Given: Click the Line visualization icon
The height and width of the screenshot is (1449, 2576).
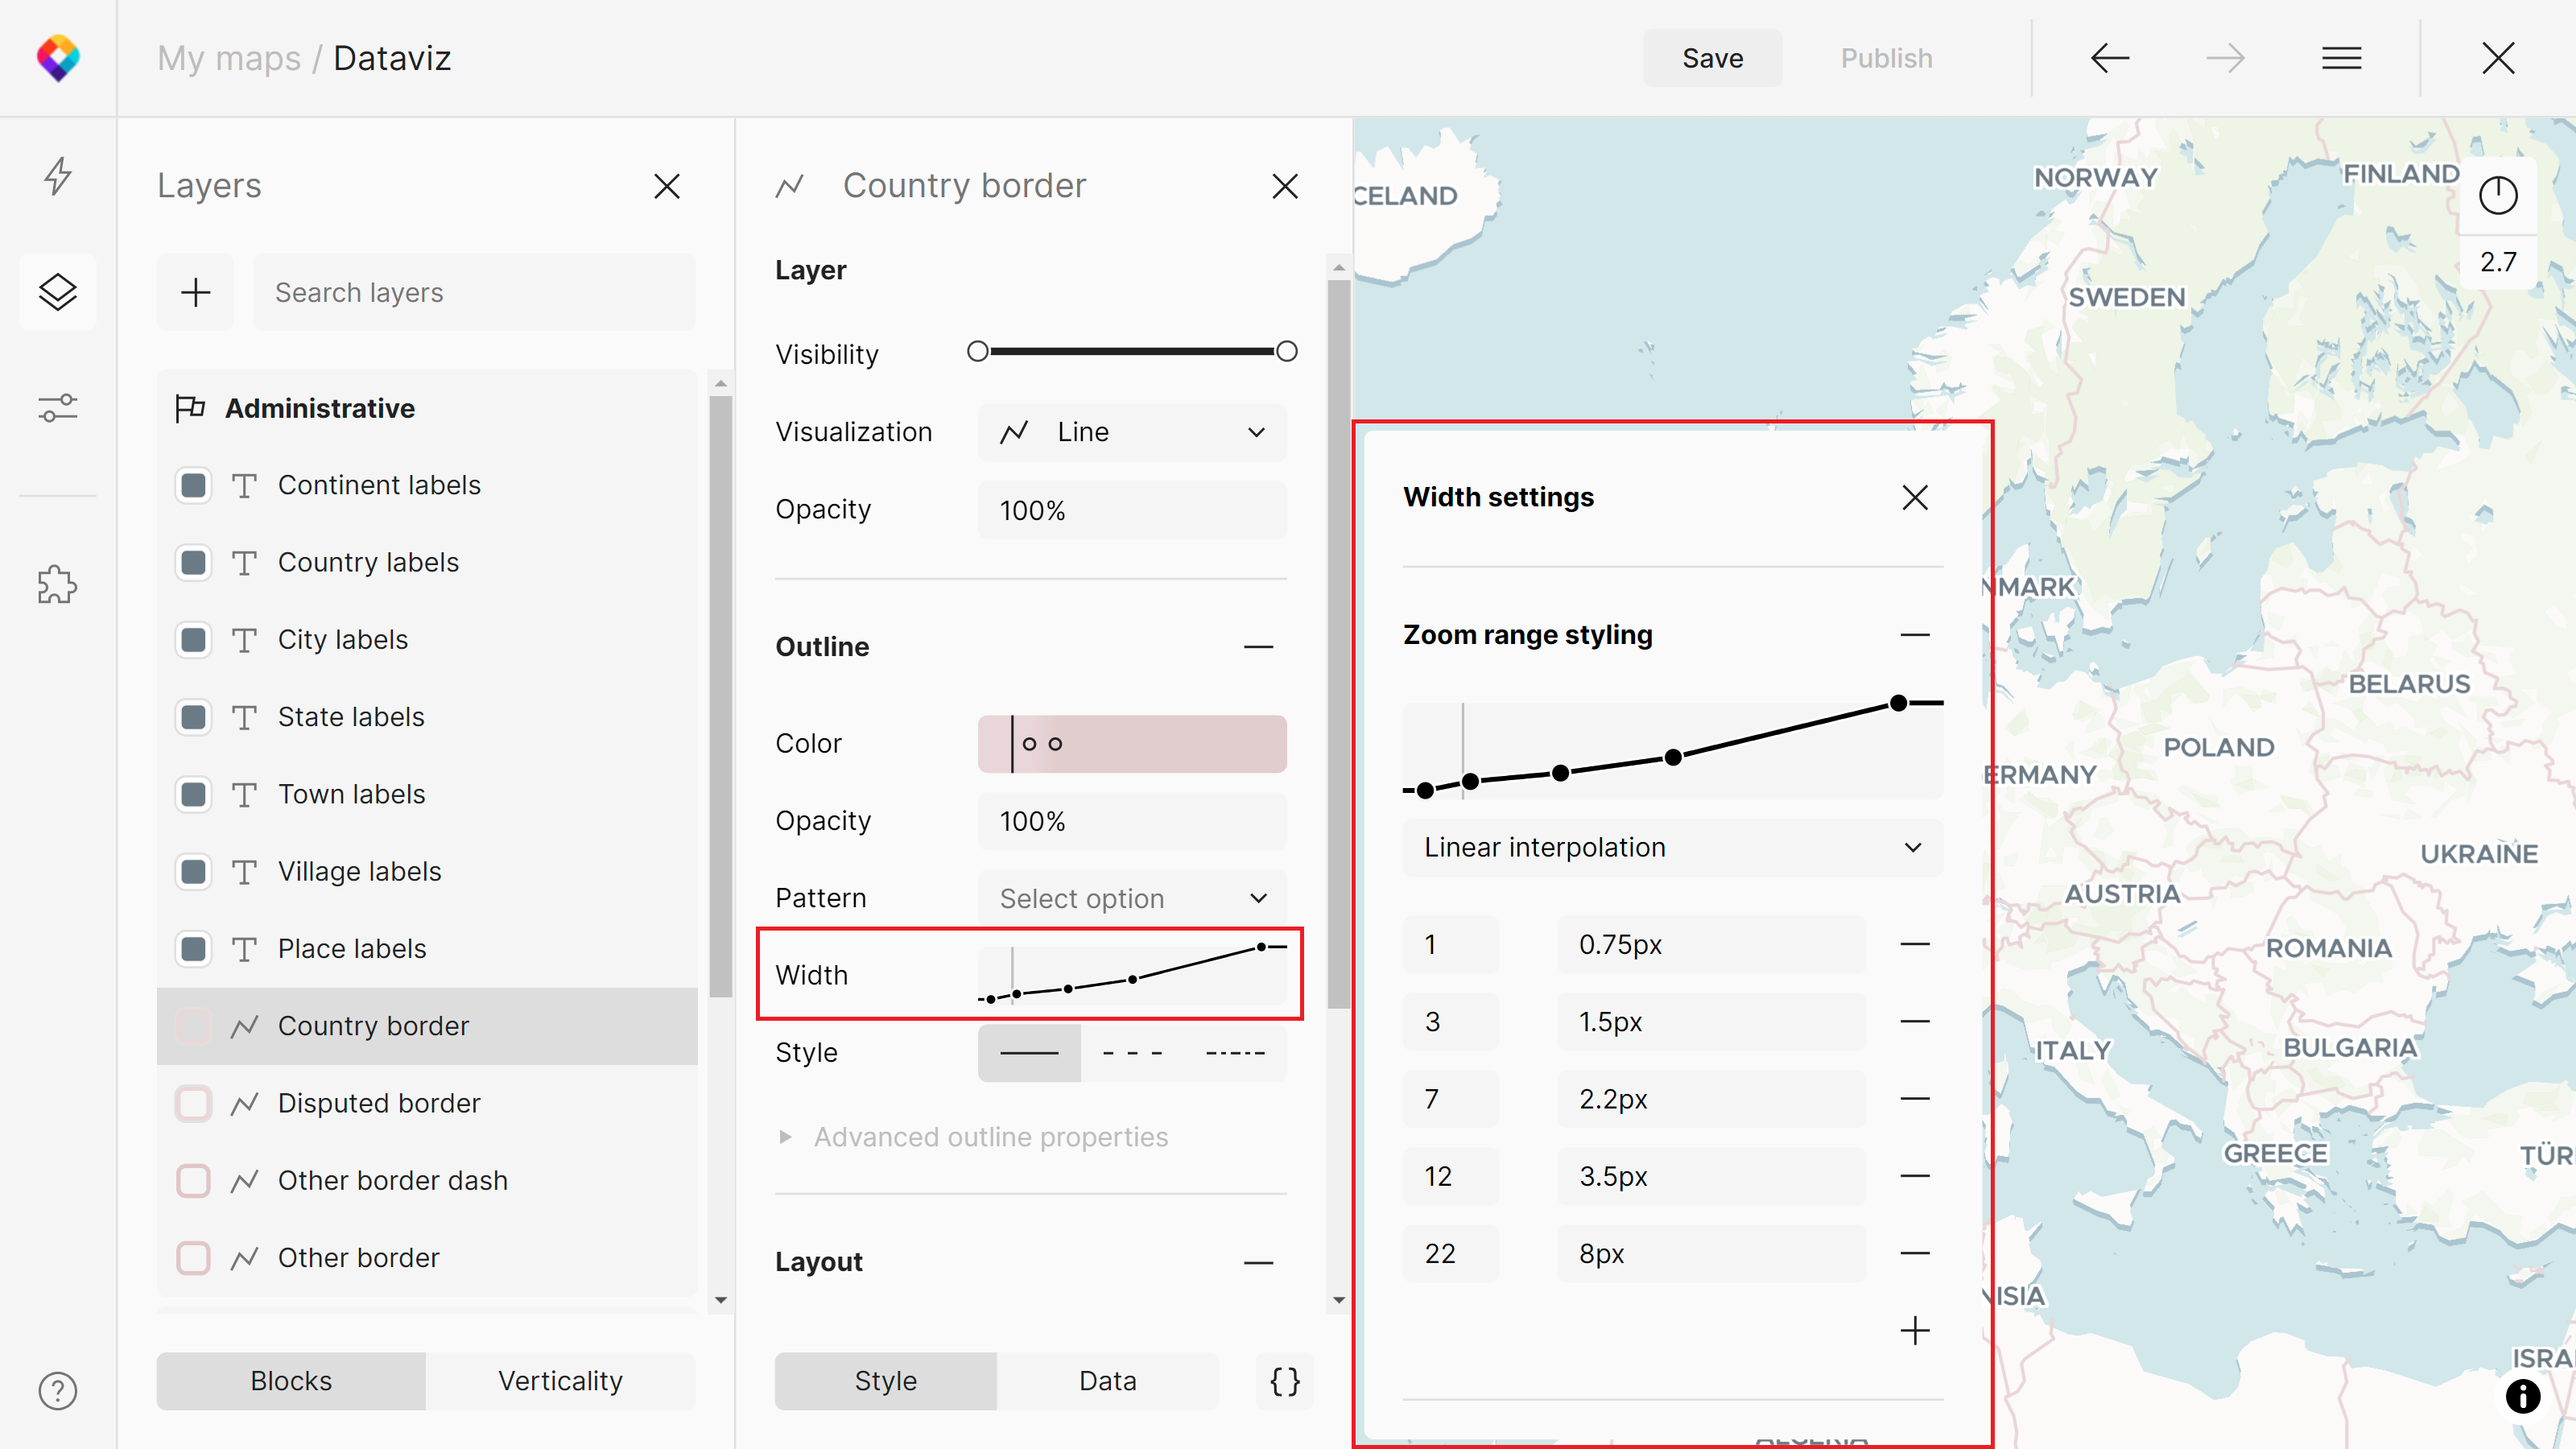Looking at the screenshot, I should click(1018, 431).
